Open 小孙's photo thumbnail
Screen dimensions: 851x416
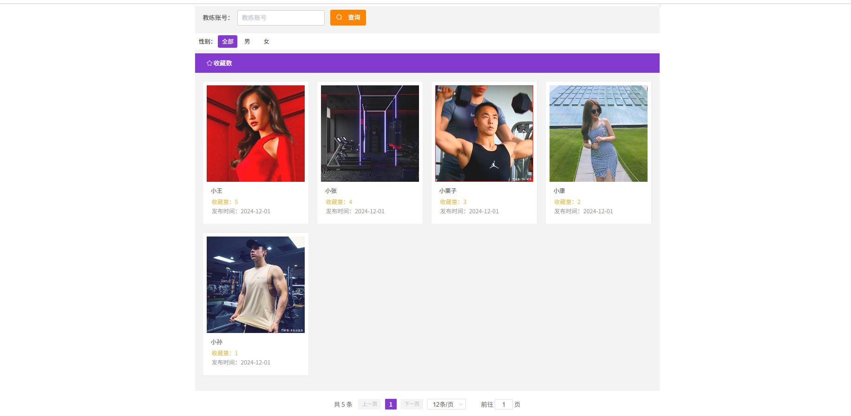click(x=255, y=285)
